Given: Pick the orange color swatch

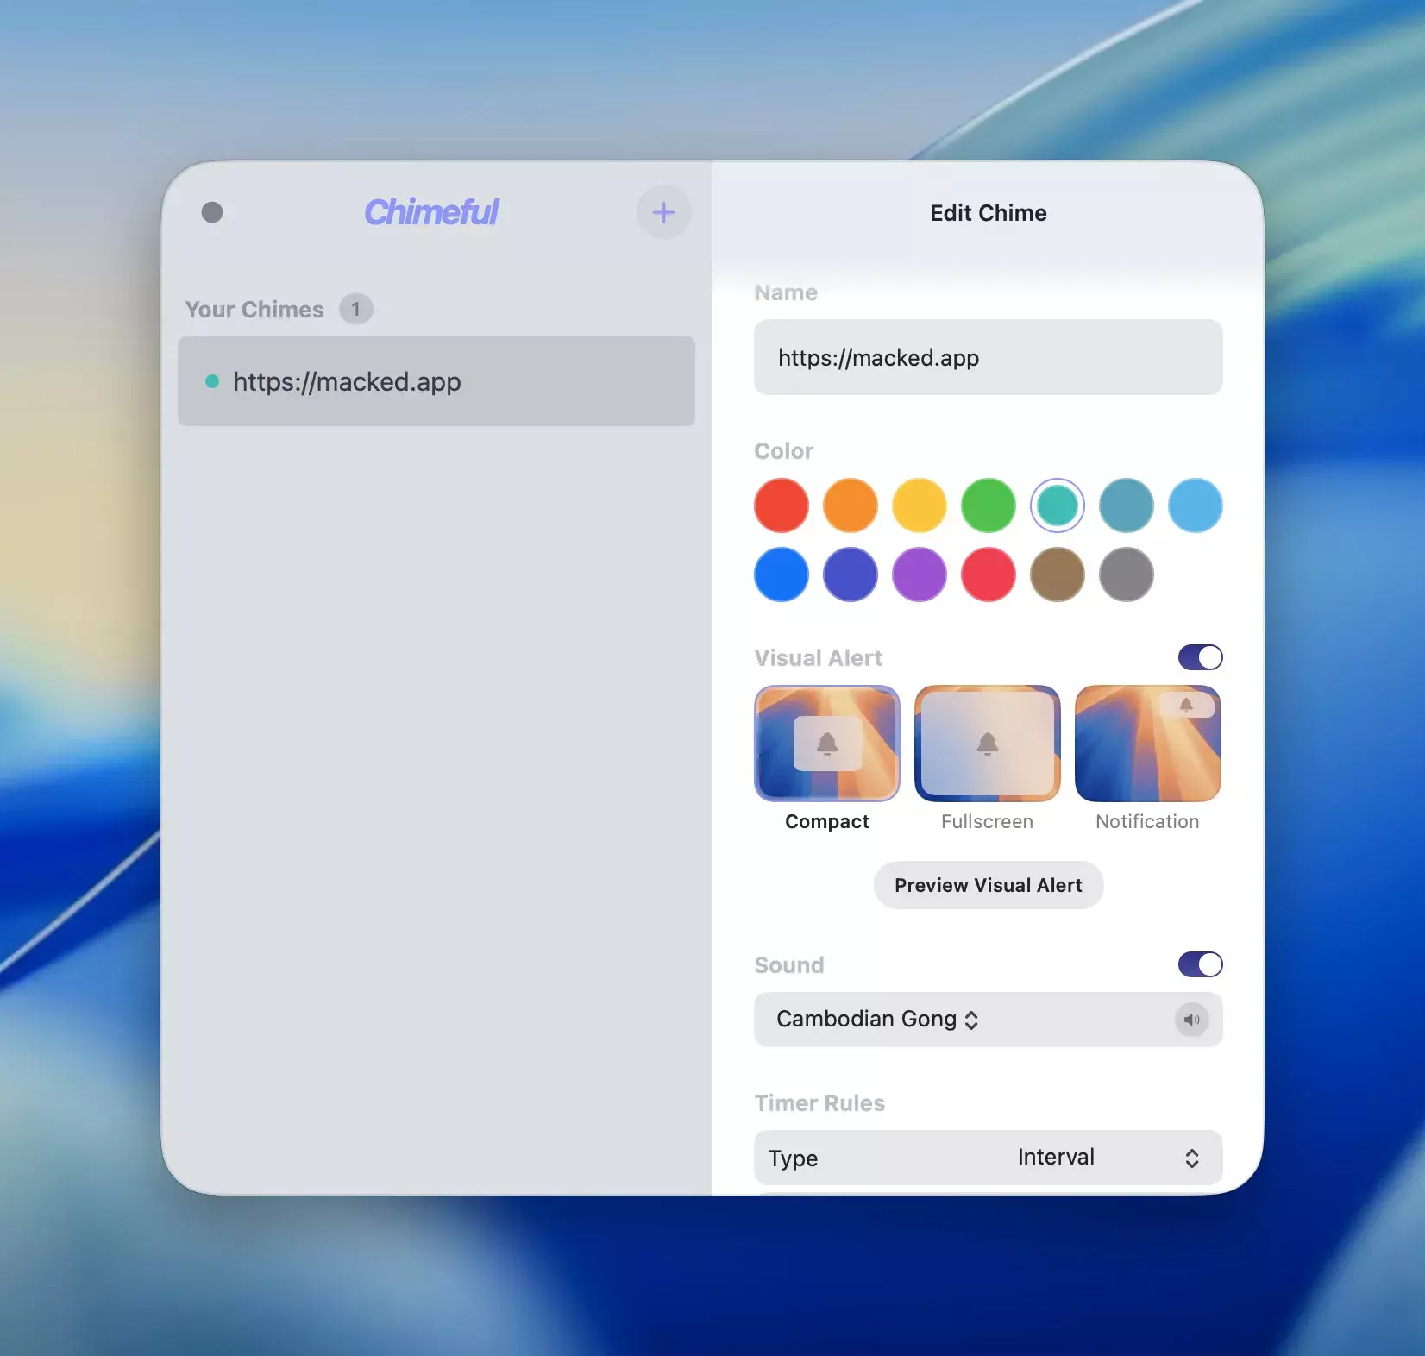Looking at the screenshot, I should click(851, 505).
